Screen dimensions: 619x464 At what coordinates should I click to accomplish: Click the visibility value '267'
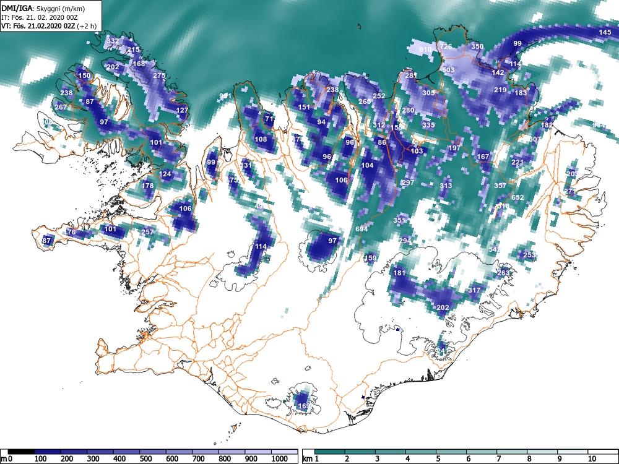point(61,107)
